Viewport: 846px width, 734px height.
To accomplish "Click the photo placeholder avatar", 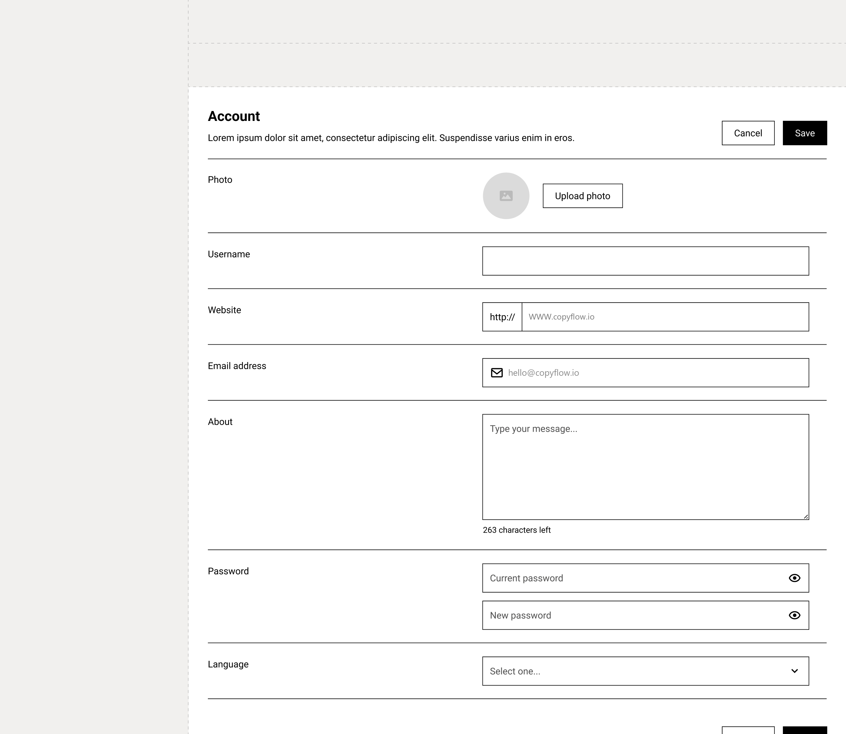I will tap(506, 196).
